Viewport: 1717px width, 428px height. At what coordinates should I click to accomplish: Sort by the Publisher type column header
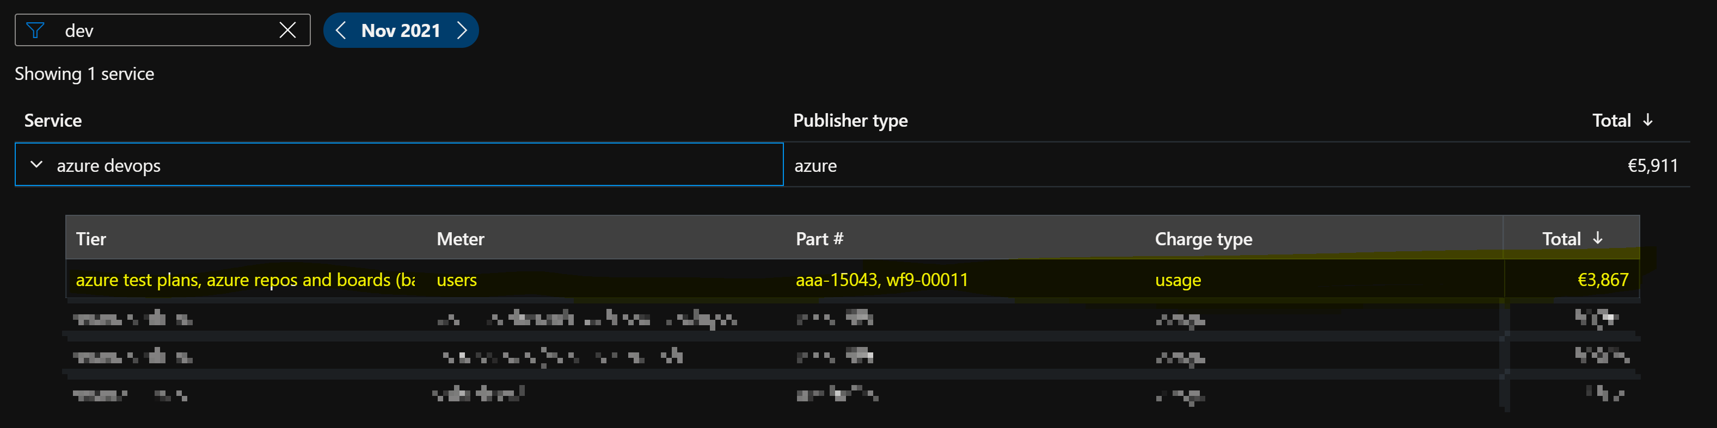[850, 121]
